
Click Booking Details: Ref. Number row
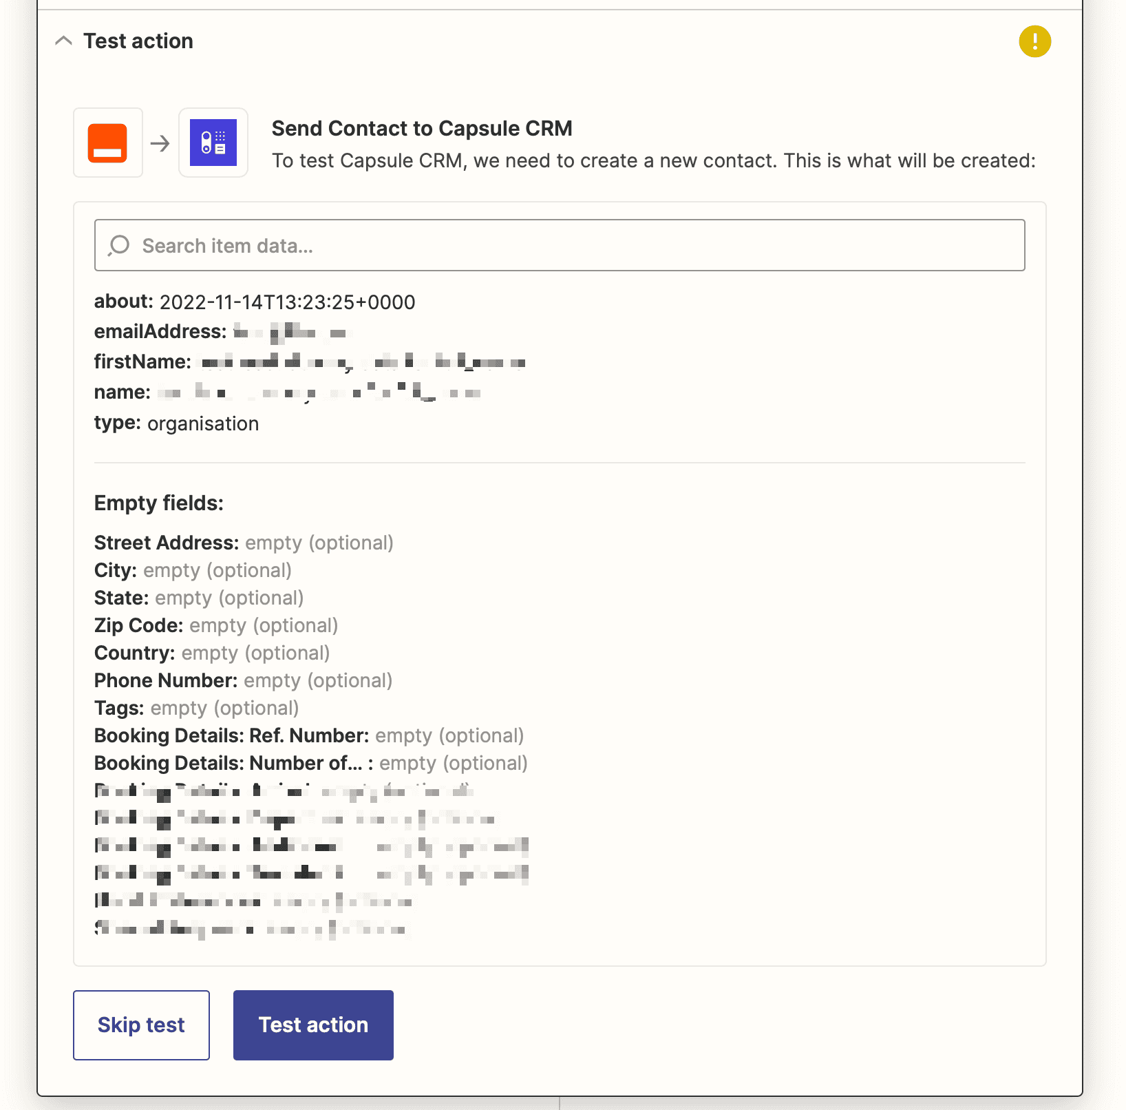pyautogui.click(x=309, y=735)
